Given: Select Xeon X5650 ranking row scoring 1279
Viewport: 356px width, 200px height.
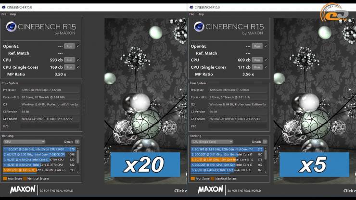Looking at the screenshot, I should (39, 150).
